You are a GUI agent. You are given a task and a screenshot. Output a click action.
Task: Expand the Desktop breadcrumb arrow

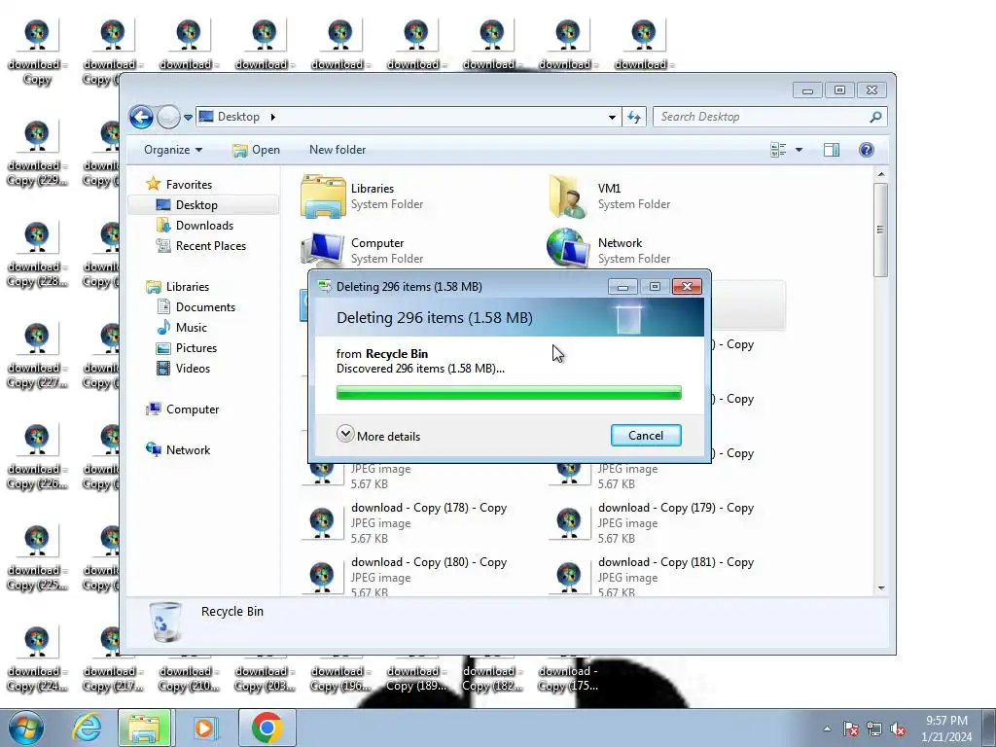coord(273,117)
